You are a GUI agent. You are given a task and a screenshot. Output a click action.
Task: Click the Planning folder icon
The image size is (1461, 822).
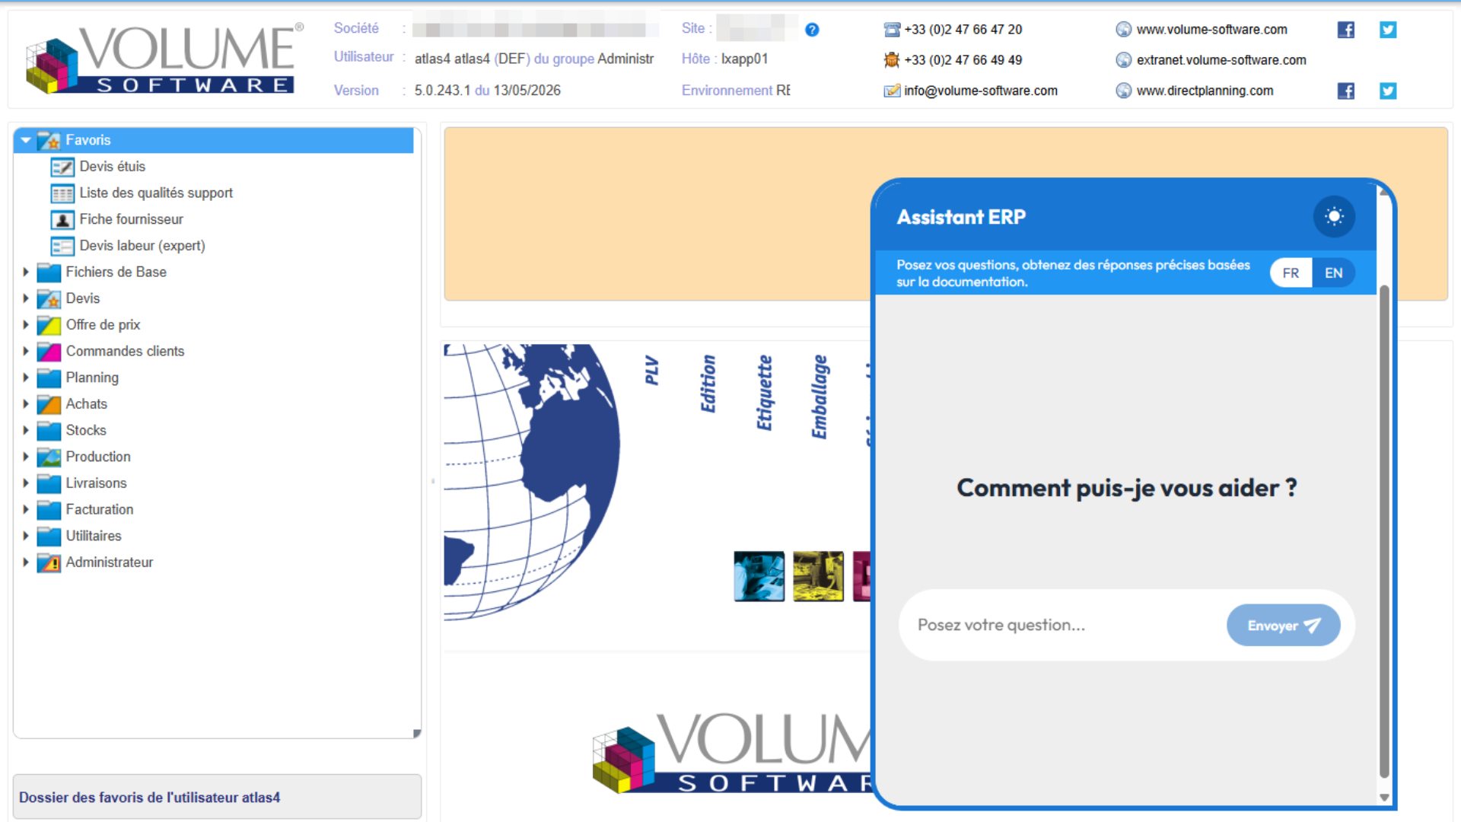[x=49, y=378]
